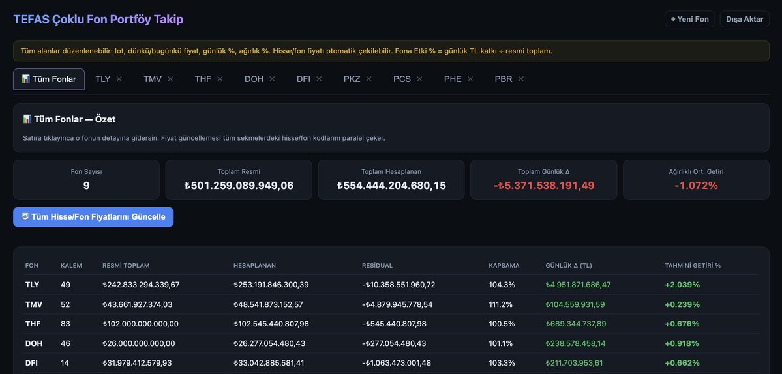Viewport: 782px width, 374px height.
Task: Click the yellow info banner text
Action: (x=286, y=51)
